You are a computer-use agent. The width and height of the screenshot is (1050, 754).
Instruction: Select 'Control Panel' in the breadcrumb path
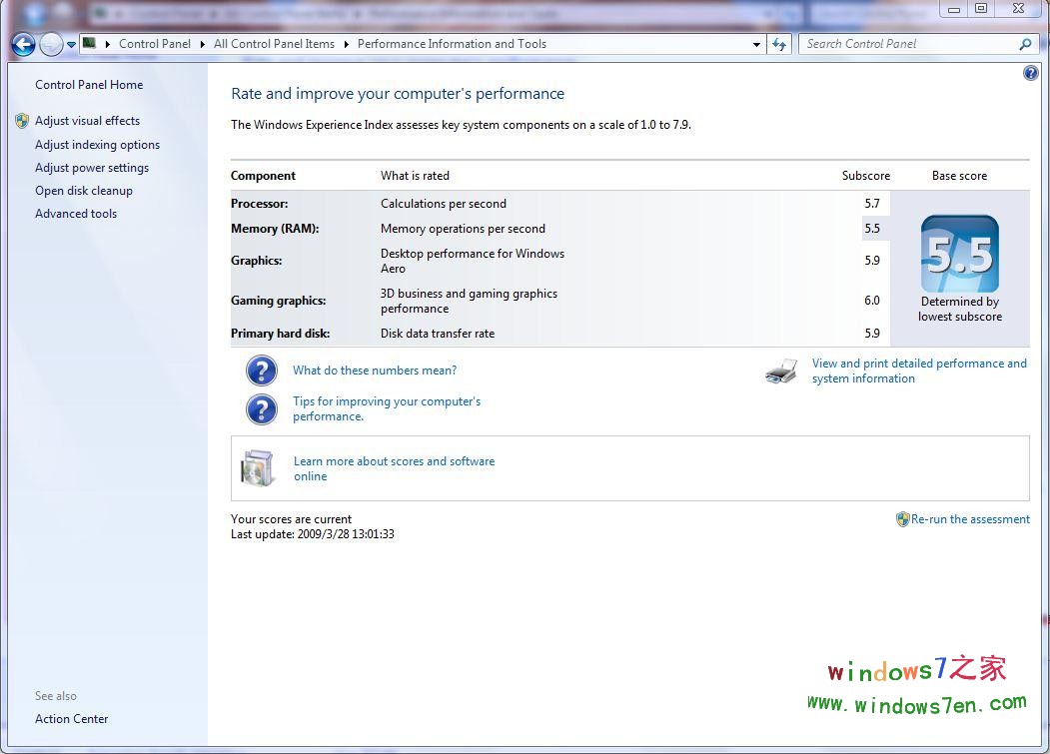point(154,44)
